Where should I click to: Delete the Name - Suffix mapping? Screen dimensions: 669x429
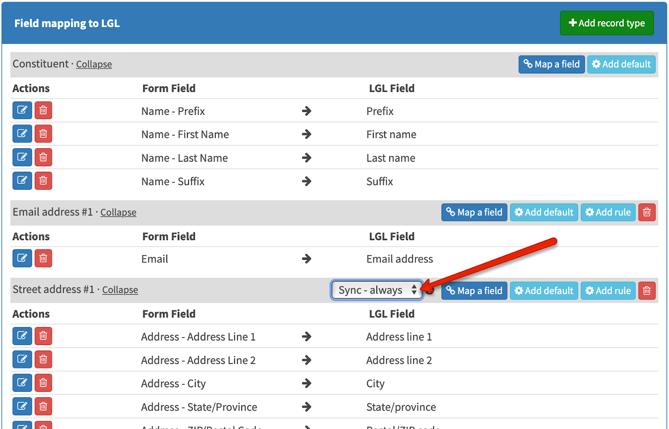tap(43, 181)
